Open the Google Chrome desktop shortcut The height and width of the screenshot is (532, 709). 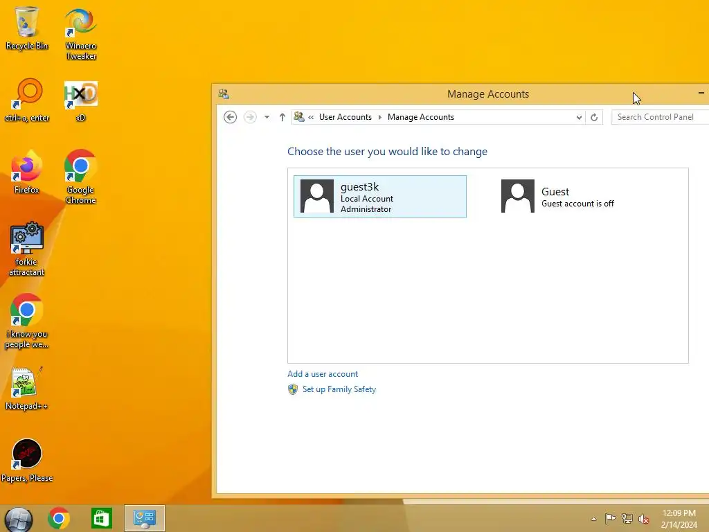80,177
